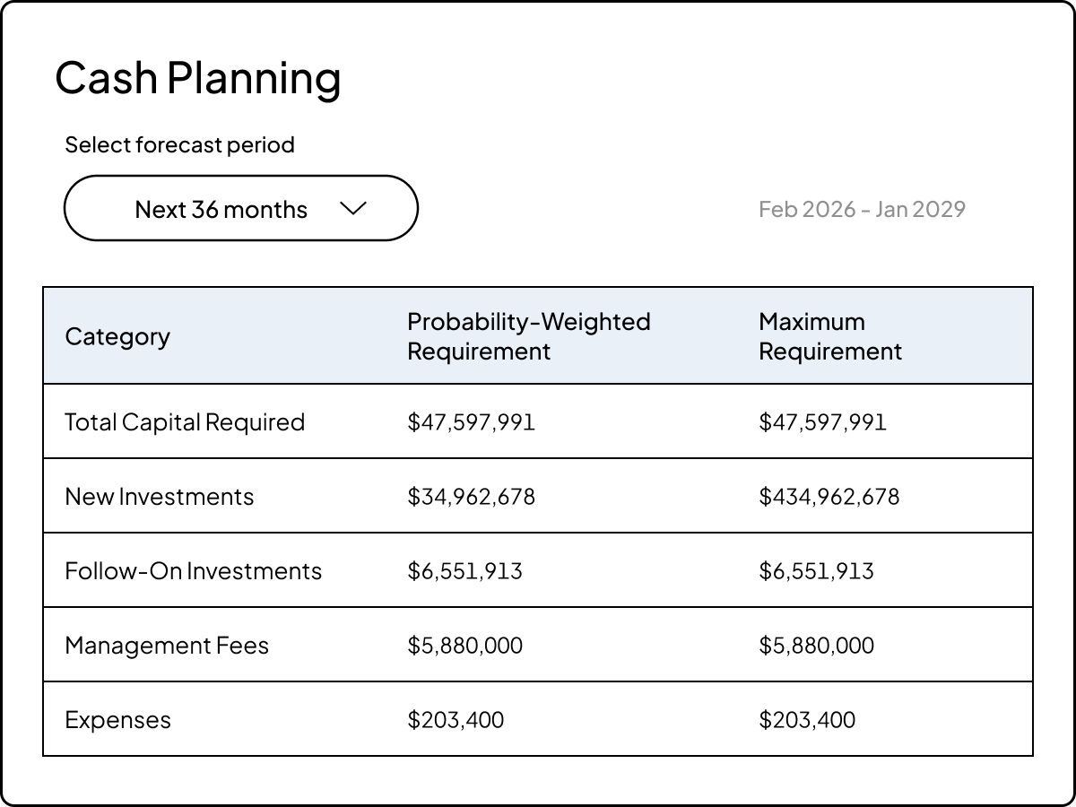Select the Follow-On Investments row
The image size is (1076, 807).
(194, 570)
